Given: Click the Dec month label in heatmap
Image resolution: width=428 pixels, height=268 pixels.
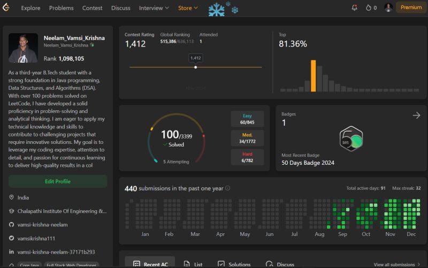Looking at the screenshot, I should (411, 234).
